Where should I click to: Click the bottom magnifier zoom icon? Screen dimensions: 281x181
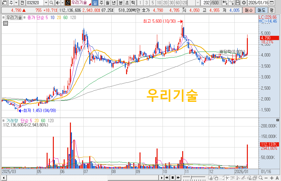point(261,178)
